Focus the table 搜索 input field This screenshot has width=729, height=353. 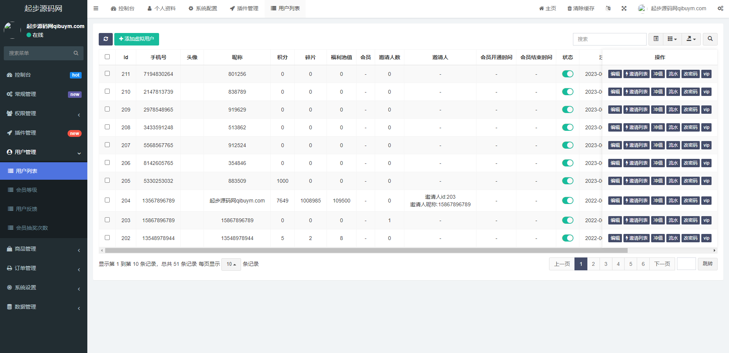point(609,39)
